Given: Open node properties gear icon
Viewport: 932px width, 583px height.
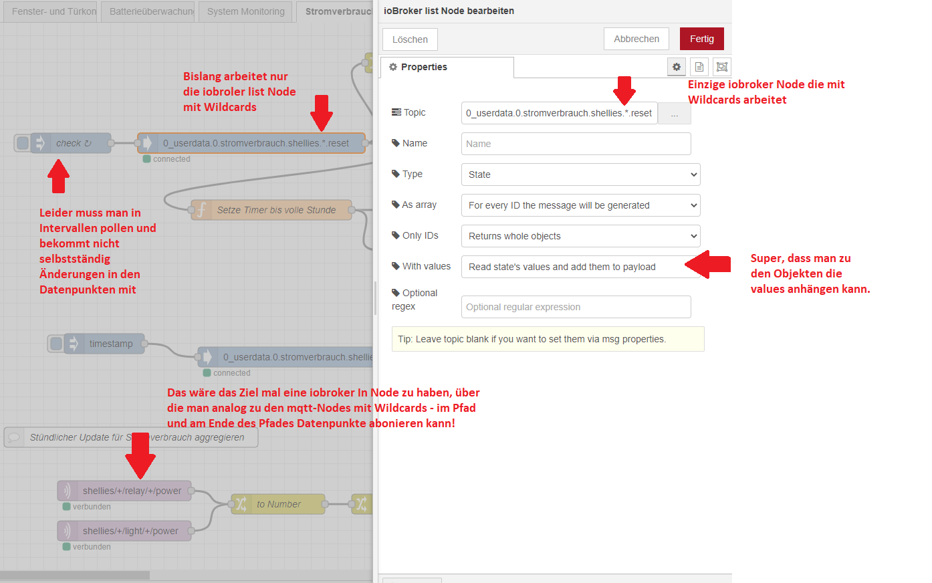Looking at the screenshot, I should click(x=677, y=67).
